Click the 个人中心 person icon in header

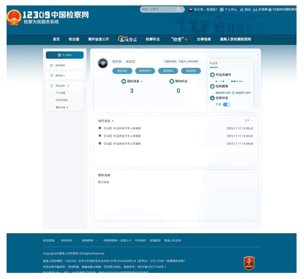pyautogui.click(x=222, y=9)
